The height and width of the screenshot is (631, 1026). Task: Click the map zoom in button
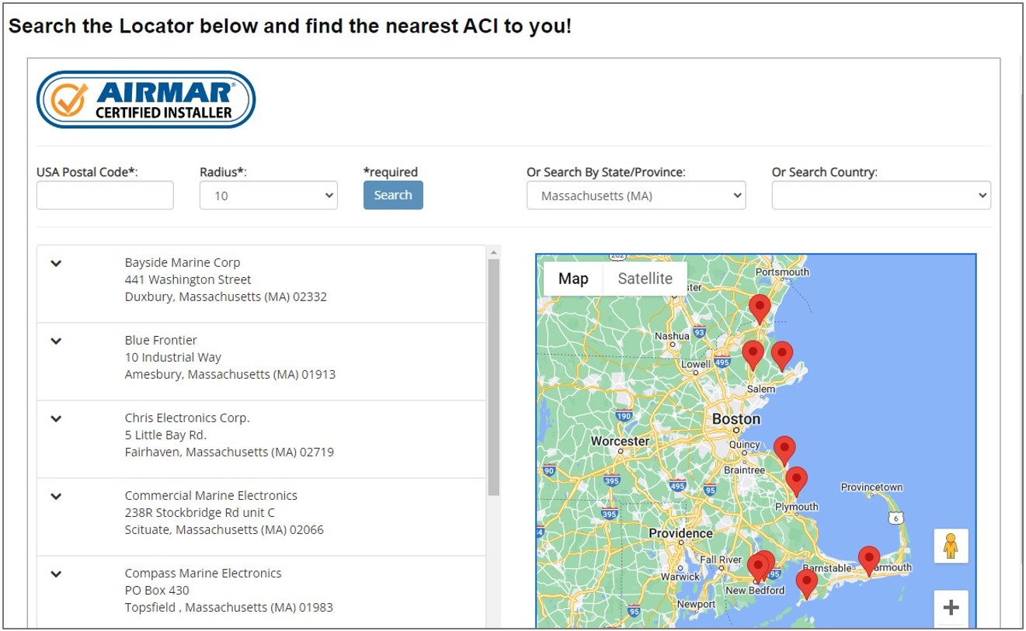[951, 607]
